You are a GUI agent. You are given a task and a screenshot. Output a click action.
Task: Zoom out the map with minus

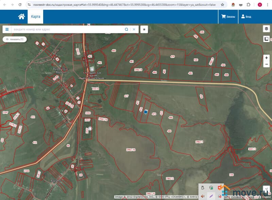(266, 64)
